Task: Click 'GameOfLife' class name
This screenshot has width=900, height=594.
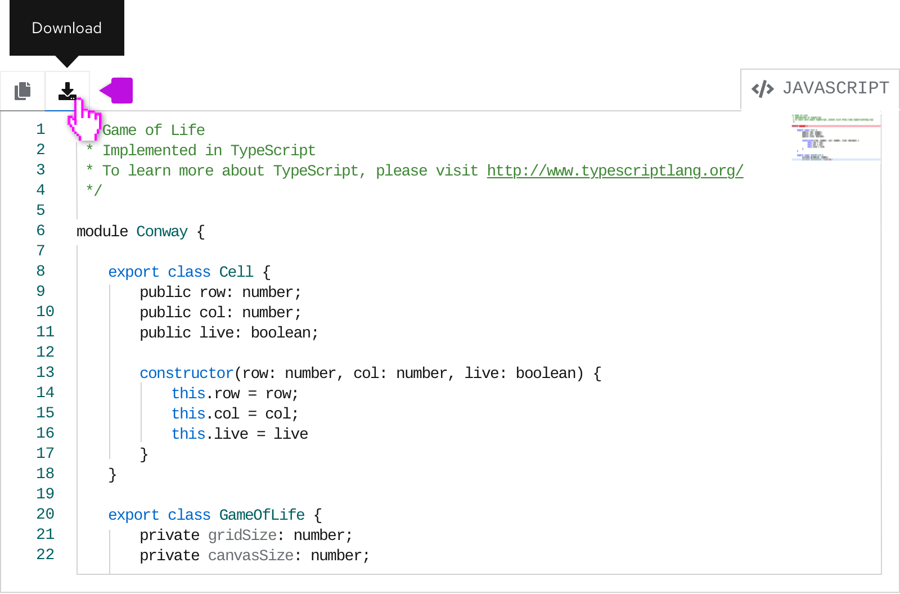Action: [262, 515]
